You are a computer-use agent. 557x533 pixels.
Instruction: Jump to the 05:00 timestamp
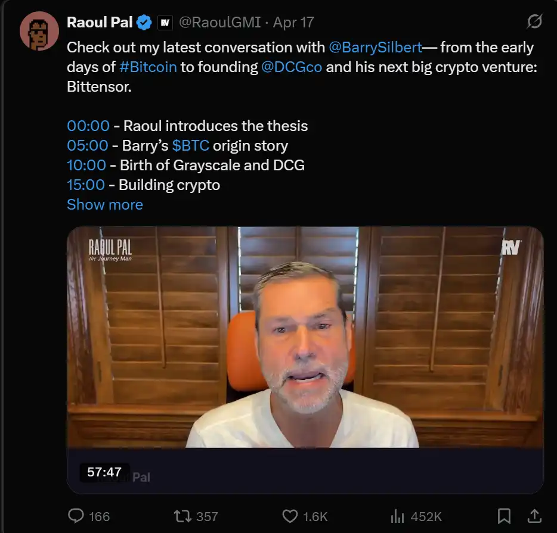pyautogui.click(x=88, y=145)
